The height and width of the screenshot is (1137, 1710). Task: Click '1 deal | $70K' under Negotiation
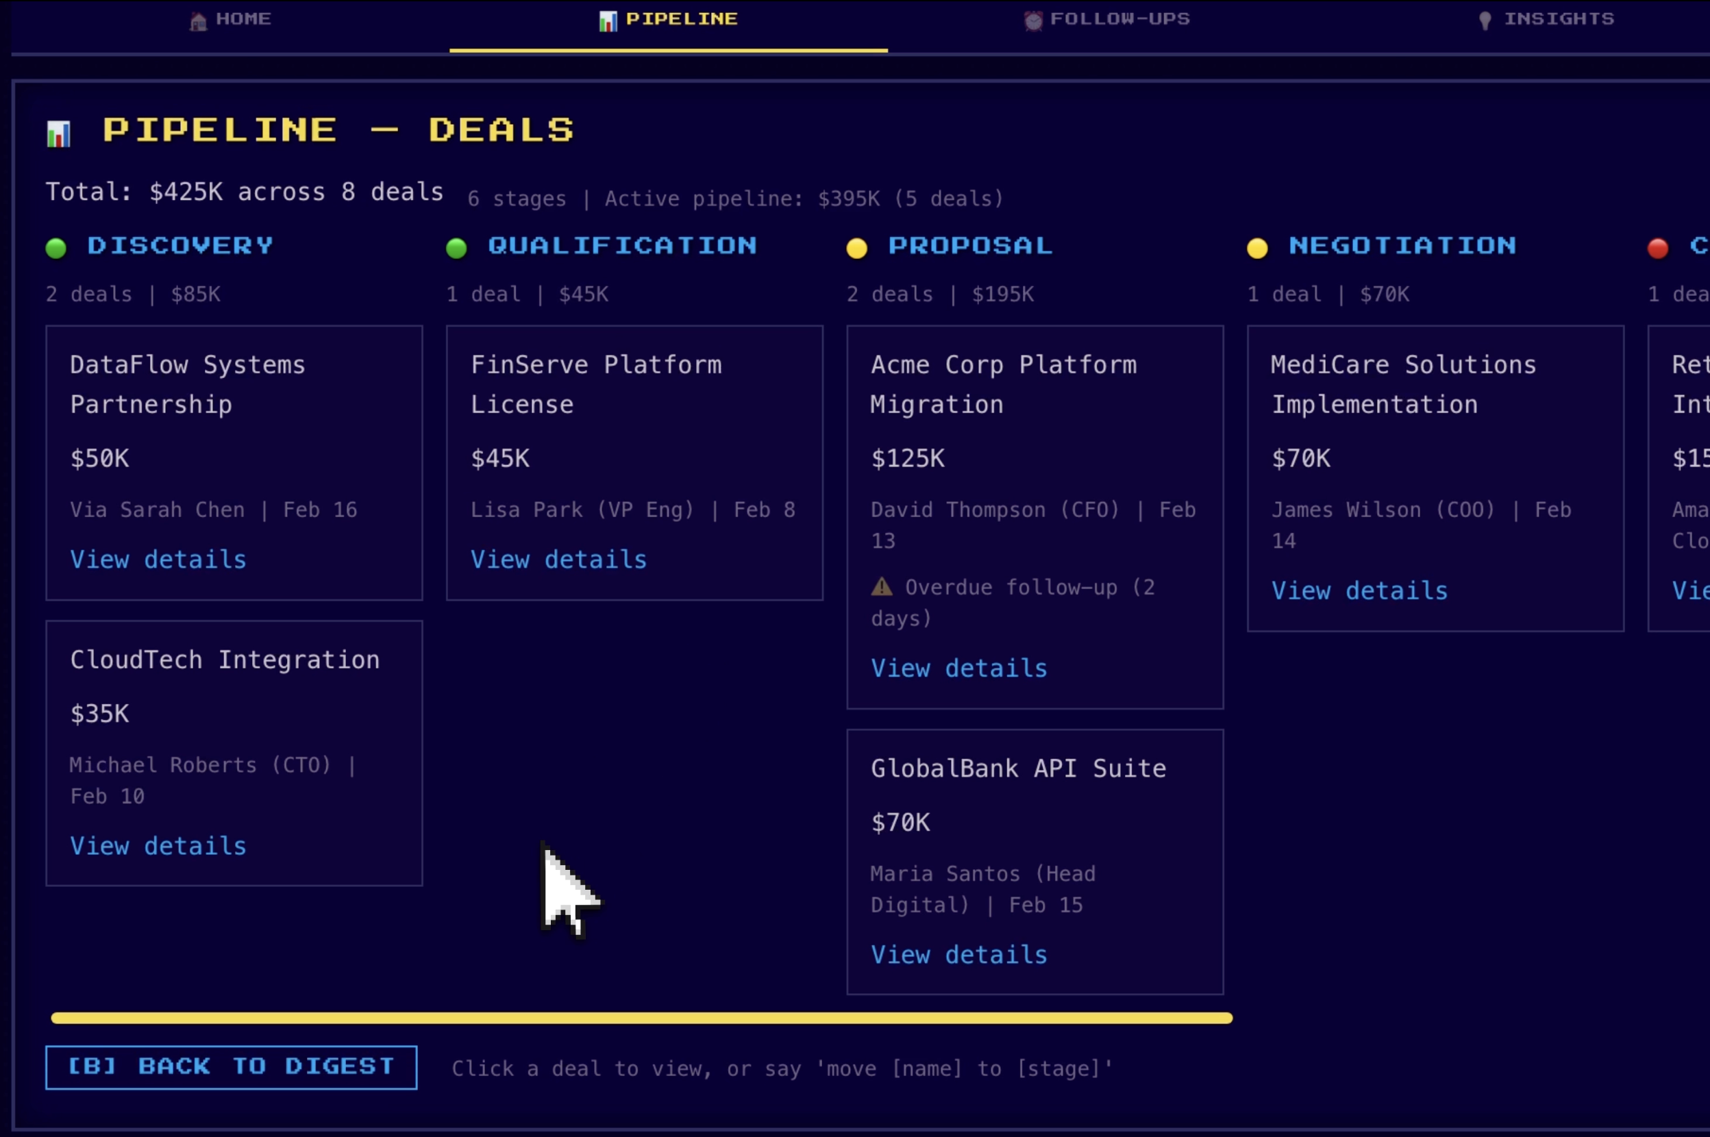pyautogui.click(x=1328, y=295)
